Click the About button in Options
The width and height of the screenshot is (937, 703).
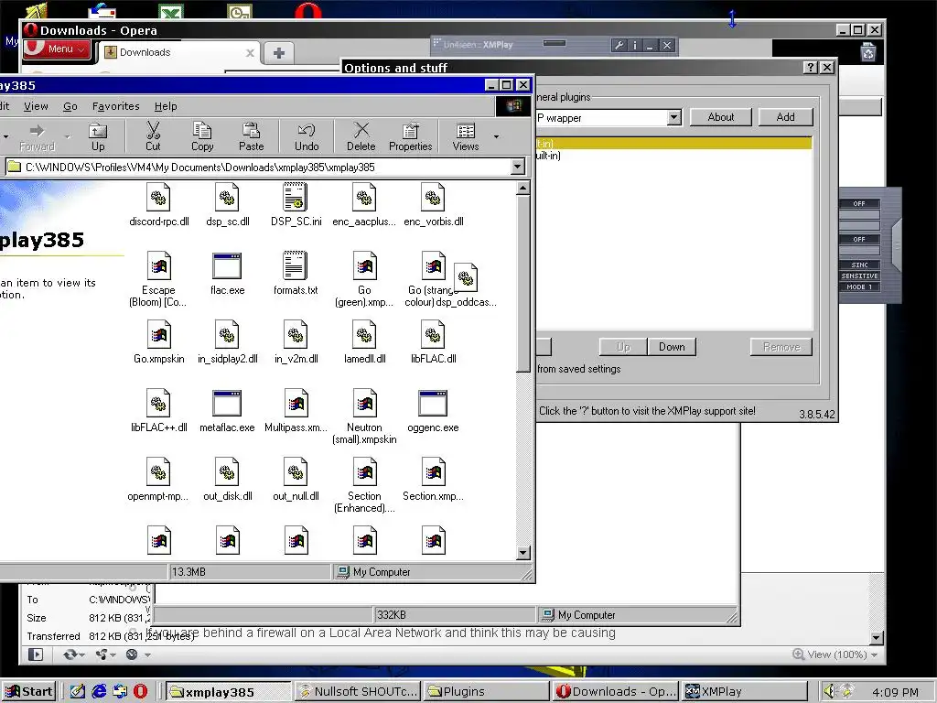(720, 117)
